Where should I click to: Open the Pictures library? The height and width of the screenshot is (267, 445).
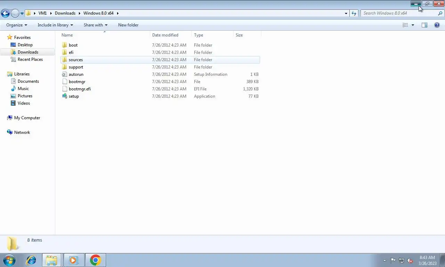point(25,96)
